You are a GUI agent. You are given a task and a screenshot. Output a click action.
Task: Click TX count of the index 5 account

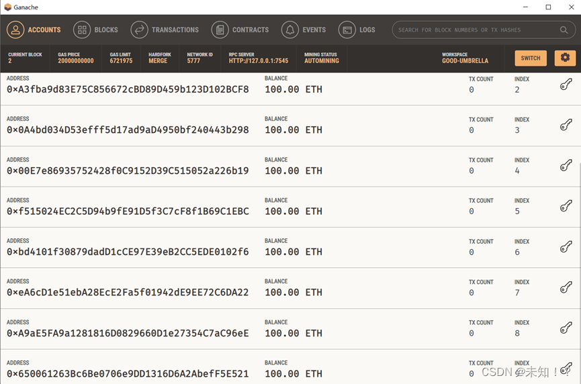coord(472,211)
